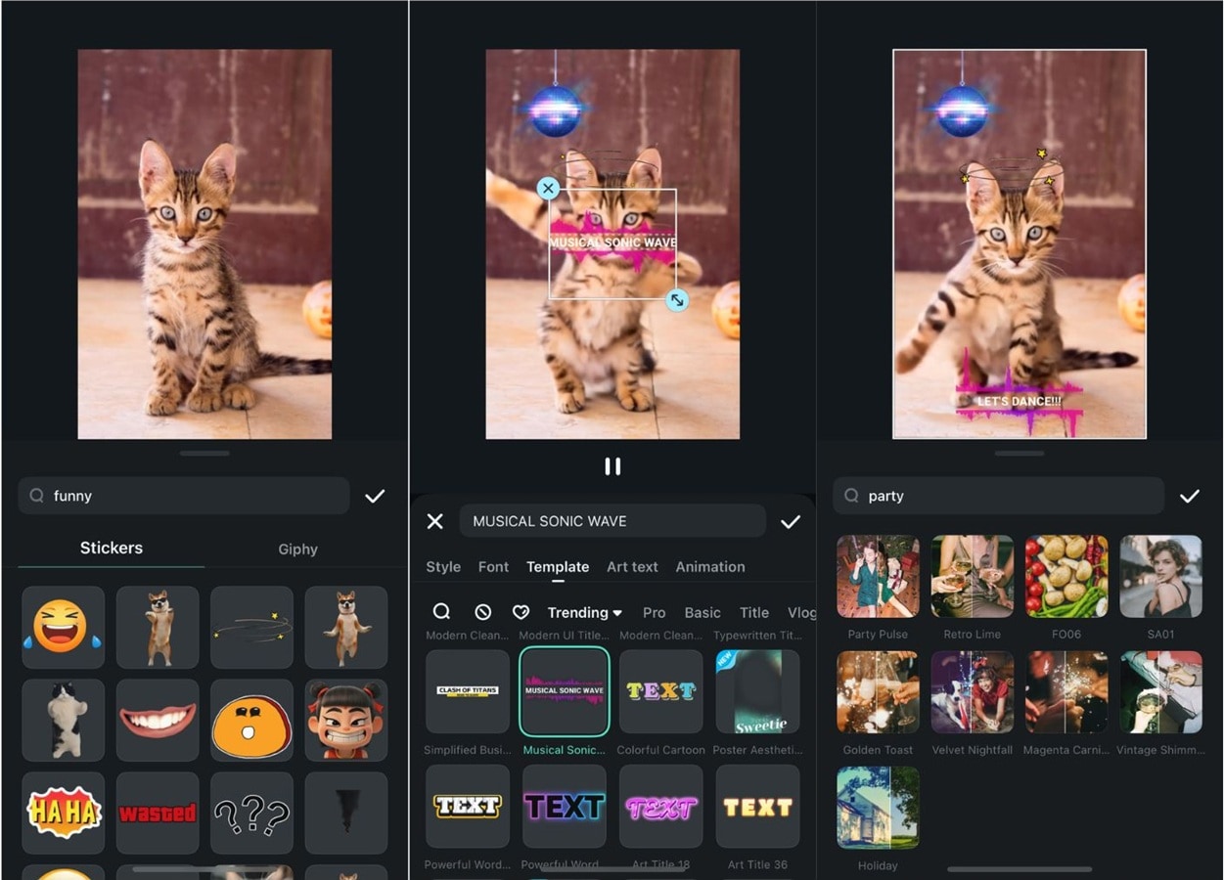Viewport: 1224px width, 880px height.
Task: Select the dark tornado sticker
Action: pyautogui.click(x=345, y=814)
